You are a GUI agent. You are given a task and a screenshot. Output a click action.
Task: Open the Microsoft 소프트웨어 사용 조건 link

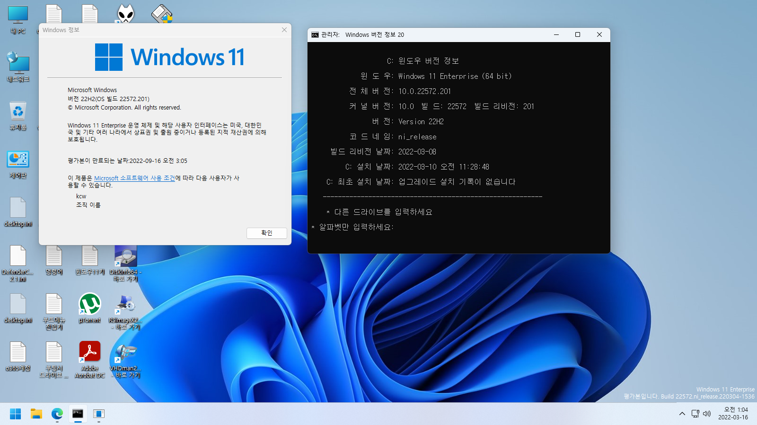pyautogui.click(x=134, y=178)
